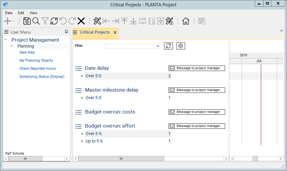Click the column width adjust icon

[151, 21]
